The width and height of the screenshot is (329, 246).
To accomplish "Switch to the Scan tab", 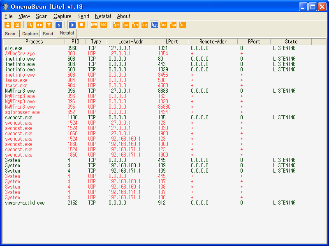I will (x=10, y=34).
